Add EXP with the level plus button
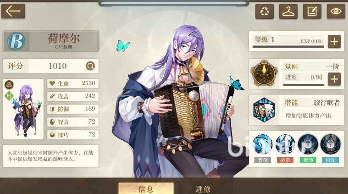 coord(334,41)
